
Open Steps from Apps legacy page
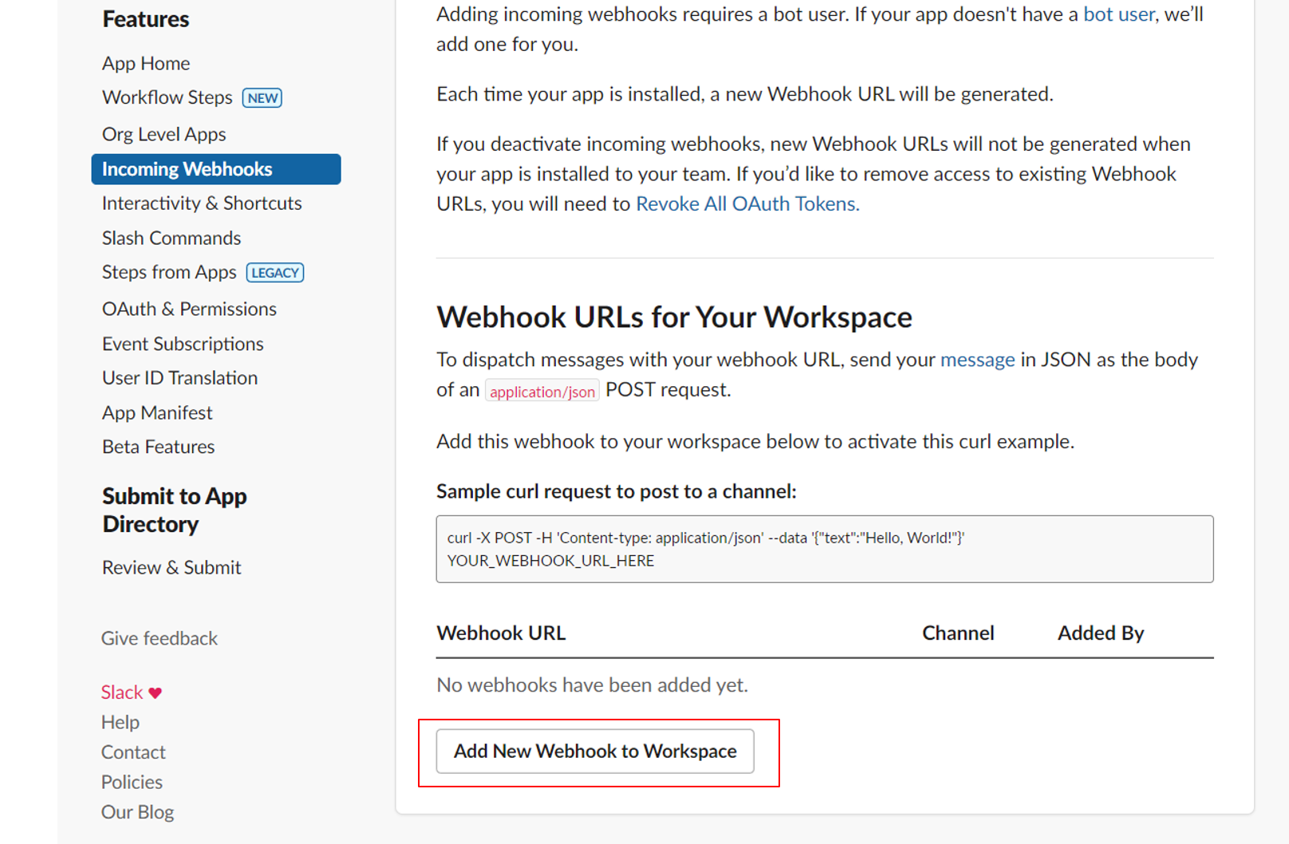[169, 272]
